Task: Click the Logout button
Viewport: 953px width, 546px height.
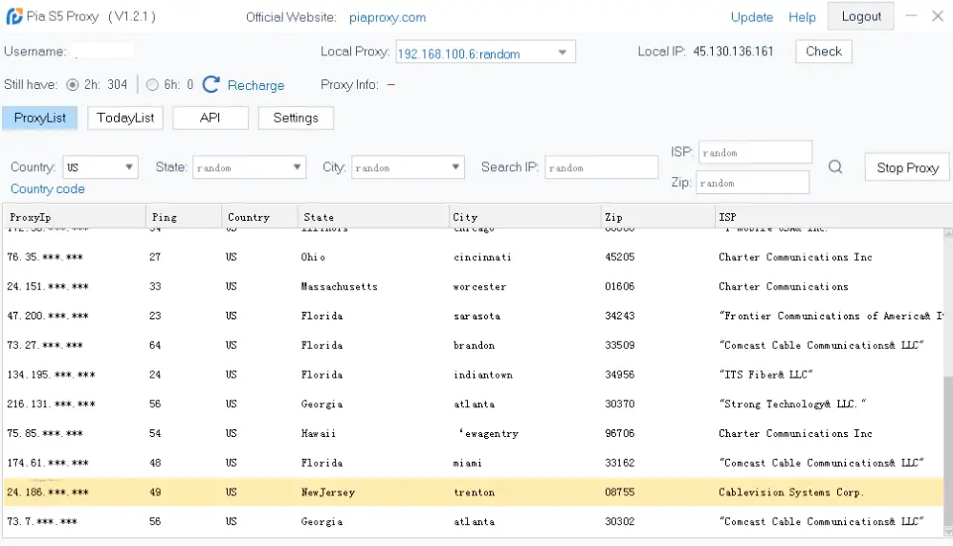Action: click(x=860, y=16)
